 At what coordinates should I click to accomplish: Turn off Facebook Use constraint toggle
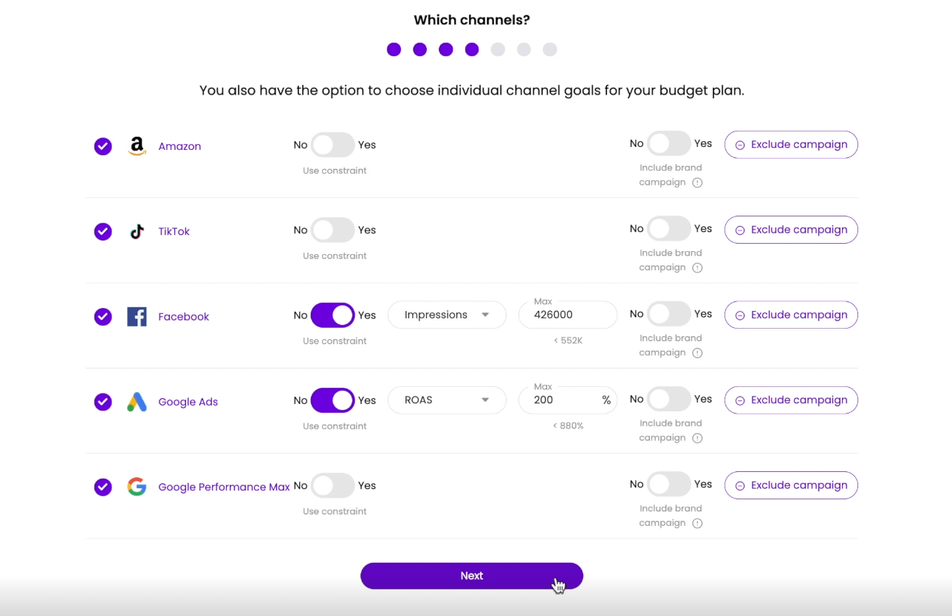[x=332, y=315]
